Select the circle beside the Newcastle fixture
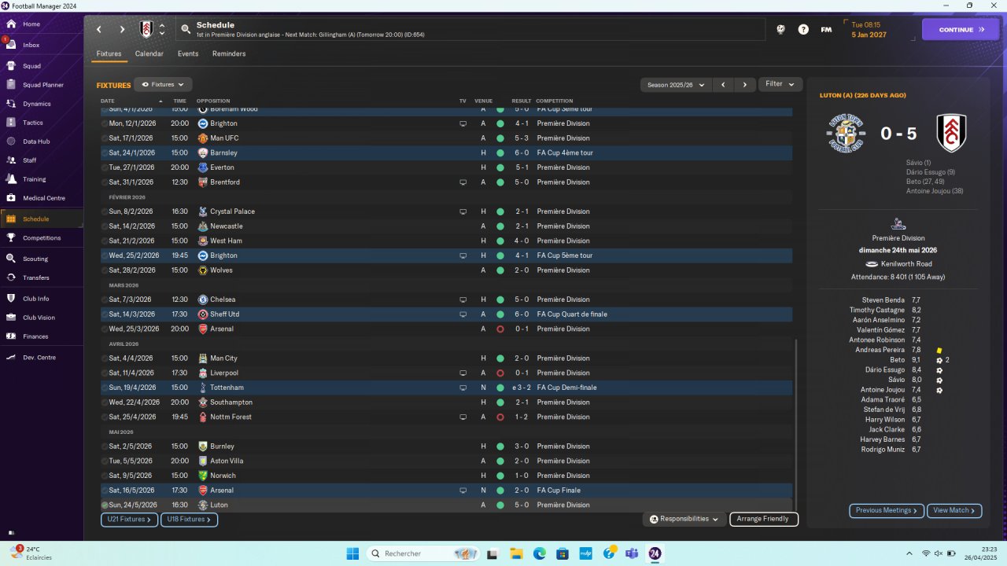Image resolution: width=1007 pixels, height=566 pixels. [105, 226]
